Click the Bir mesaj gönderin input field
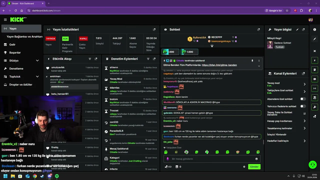 pos(212,159)
